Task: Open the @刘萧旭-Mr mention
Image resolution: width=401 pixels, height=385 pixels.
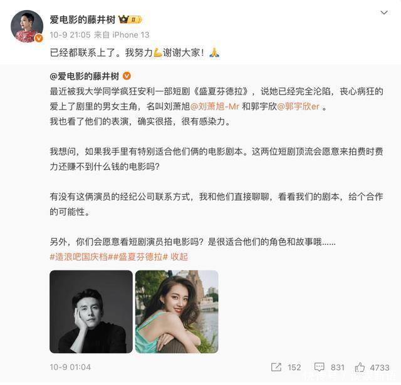Action: coord(215,106)
